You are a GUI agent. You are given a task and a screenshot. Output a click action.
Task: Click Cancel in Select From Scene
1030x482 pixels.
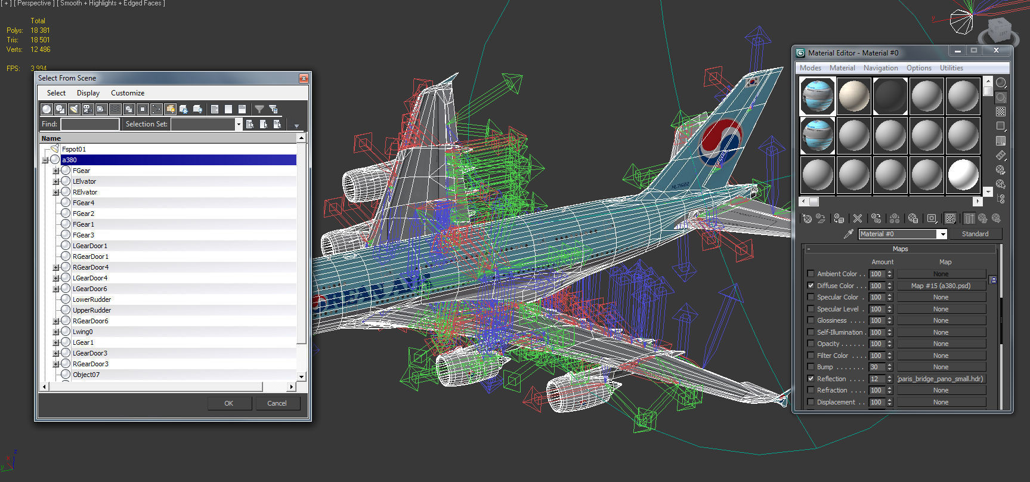tap(277, 403)
